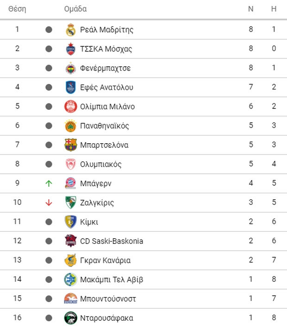Click the green up arrow beside Μπάγερν
The height and width of the screenshot is (330, 287).
(49, 184)
